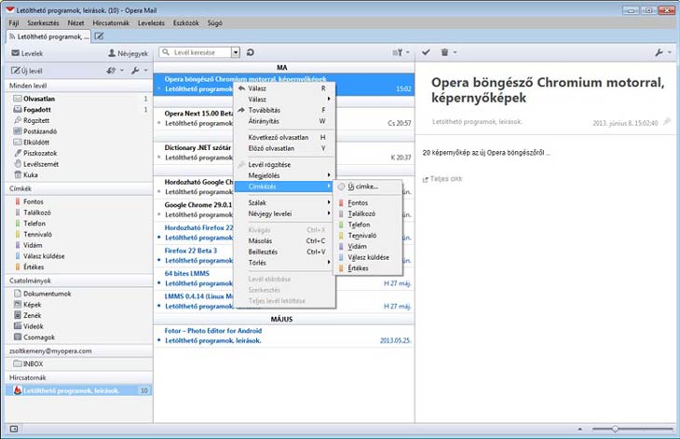Click the Levél keresése search field
The image size is (680, 439).
[x=198, y=53]
